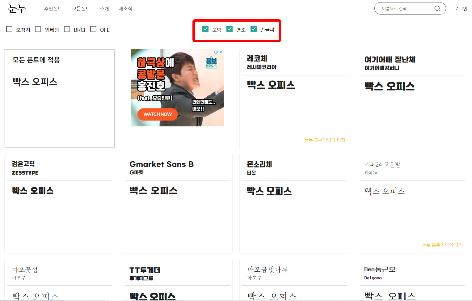The width and height of the screenshot is (472, 301).
Task: Click the ad info icon
Action: click(x=216, y=52)
